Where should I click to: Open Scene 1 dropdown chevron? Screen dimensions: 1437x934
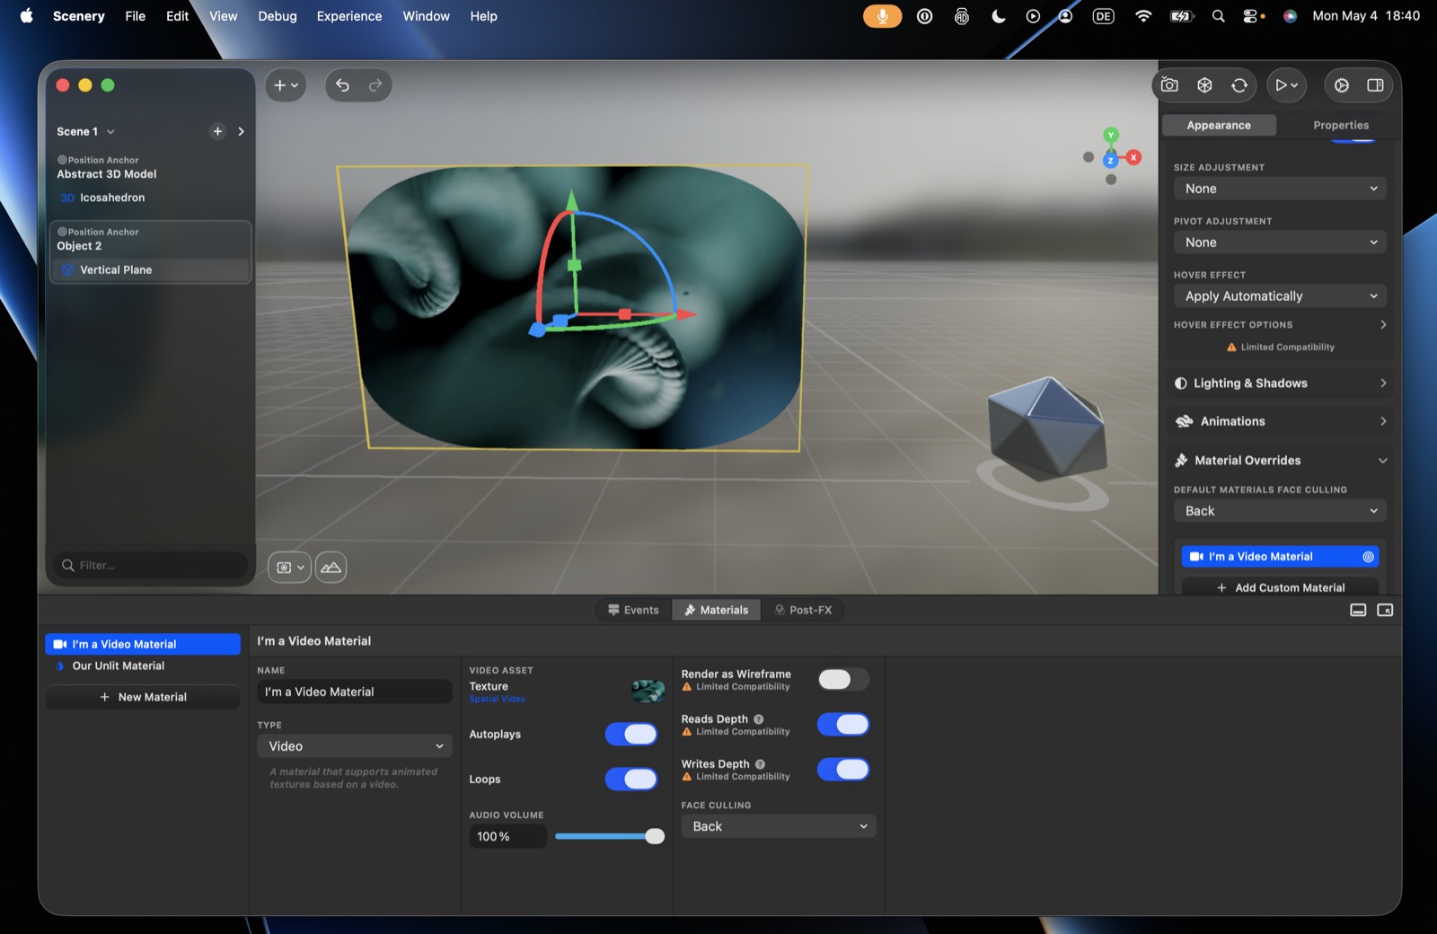tap(110, 132)
